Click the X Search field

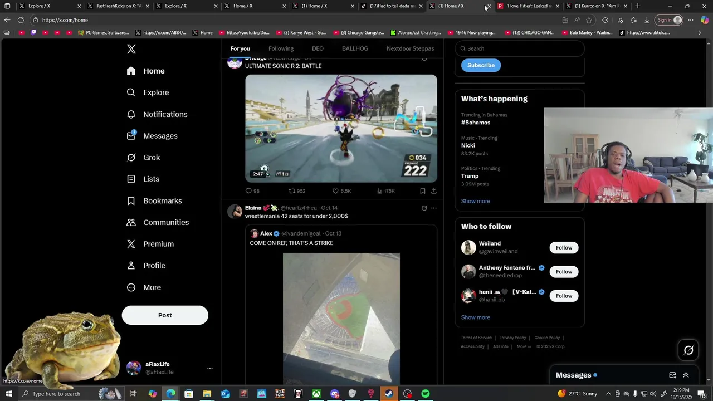click(x=520, y=48)
